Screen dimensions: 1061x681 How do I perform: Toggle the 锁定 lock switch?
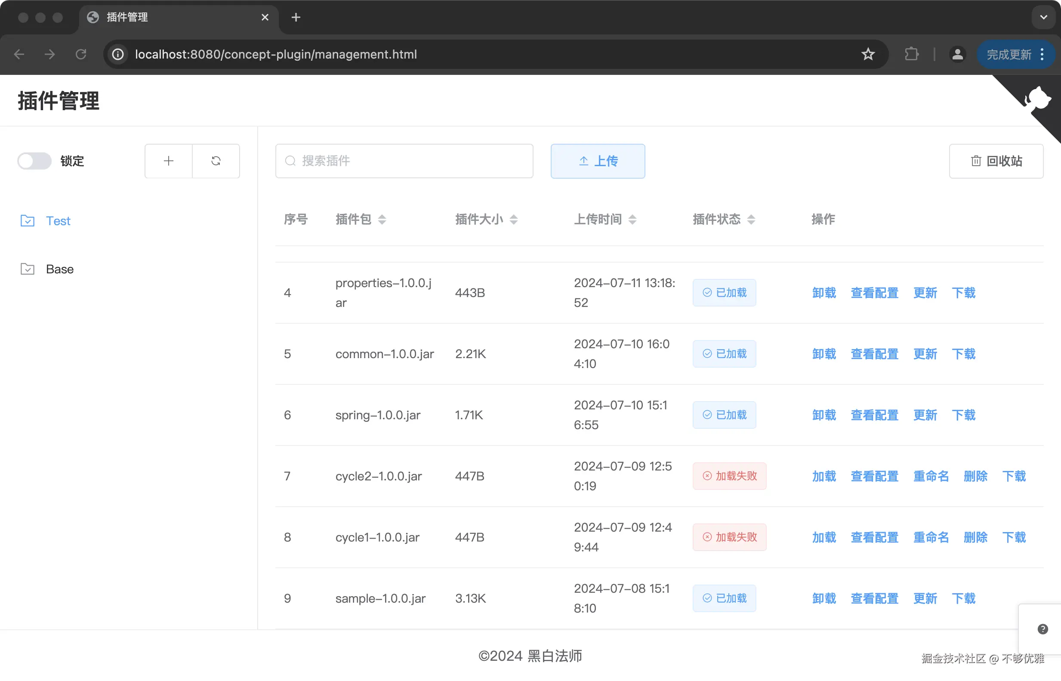pos(34,161)
